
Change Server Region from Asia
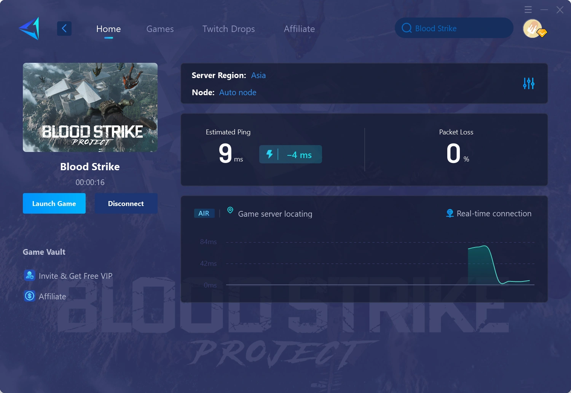pyautogui.click(x=258, y=75)
